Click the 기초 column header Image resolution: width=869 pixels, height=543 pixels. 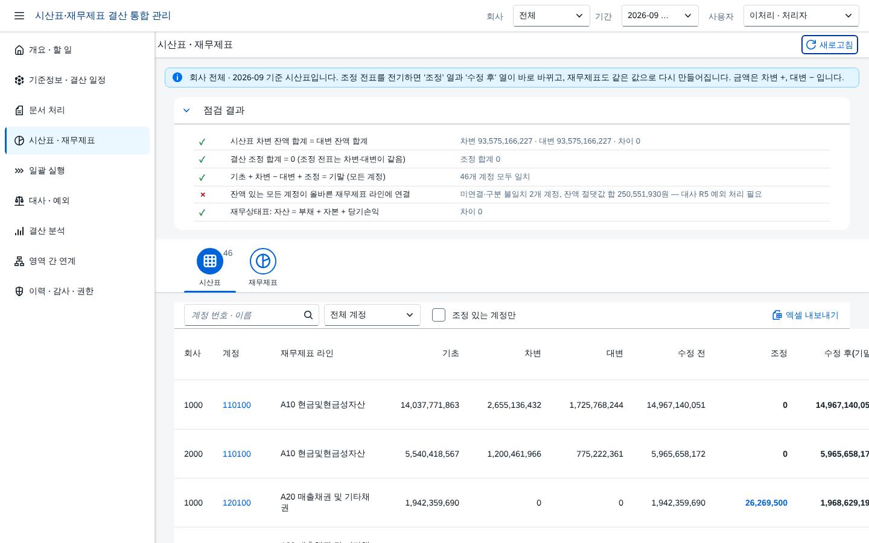pos(451,354)
